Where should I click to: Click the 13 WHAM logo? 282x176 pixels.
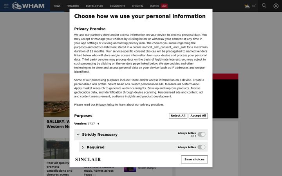coord(28,6)
